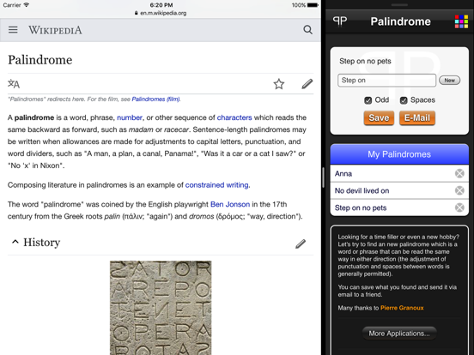Open the 'characters' article link
The width and height of the screenshot is (474, 355).
pyautogui.click(x=234, y=117)
